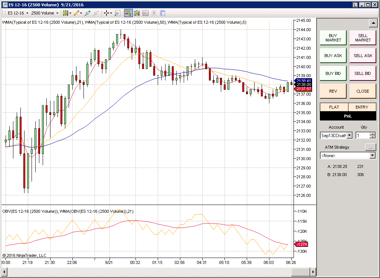
Task: Click the PnL display bar
Action: pyautogui.click(x=348, y=116)
